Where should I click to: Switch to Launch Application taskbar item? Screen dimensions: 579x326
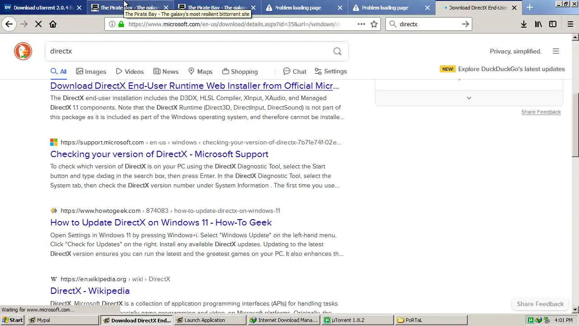[210, 320]
